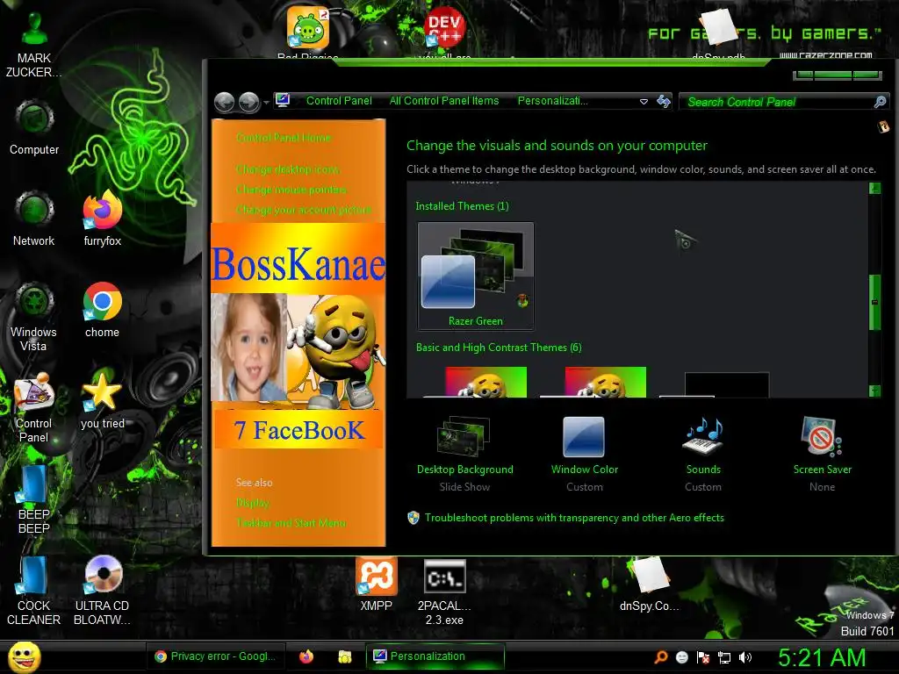
Task: Open the COCK CLEANER desktop shortcut
Action: [x=34, y=591]
